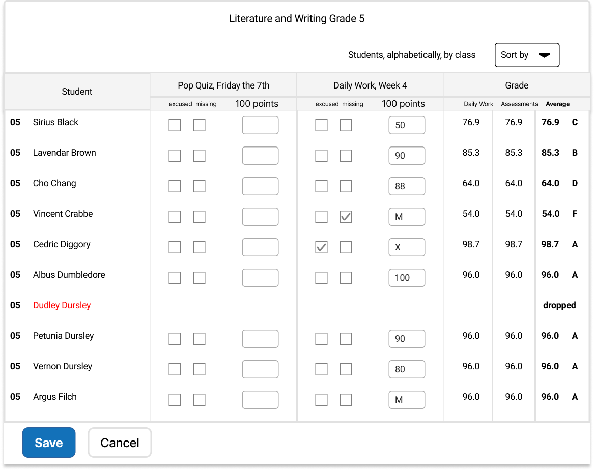Click Pop Quiz score field for Cho Chang
594x470 pixels.
pyautogui.click(x=260, y=186)
